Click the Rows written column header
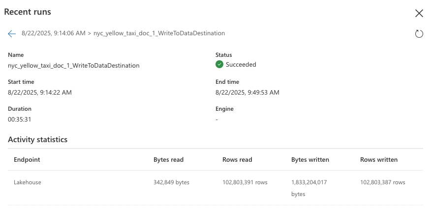Image resolution: width=432 pixels, height=223 pixels. pos(379,160)
